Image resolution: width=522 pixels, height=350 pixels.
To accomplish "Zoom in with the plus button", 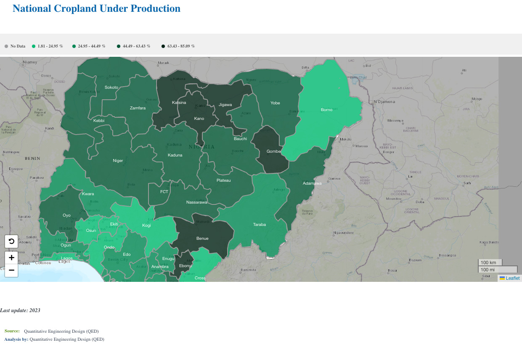I will click(x=11, y=257).
